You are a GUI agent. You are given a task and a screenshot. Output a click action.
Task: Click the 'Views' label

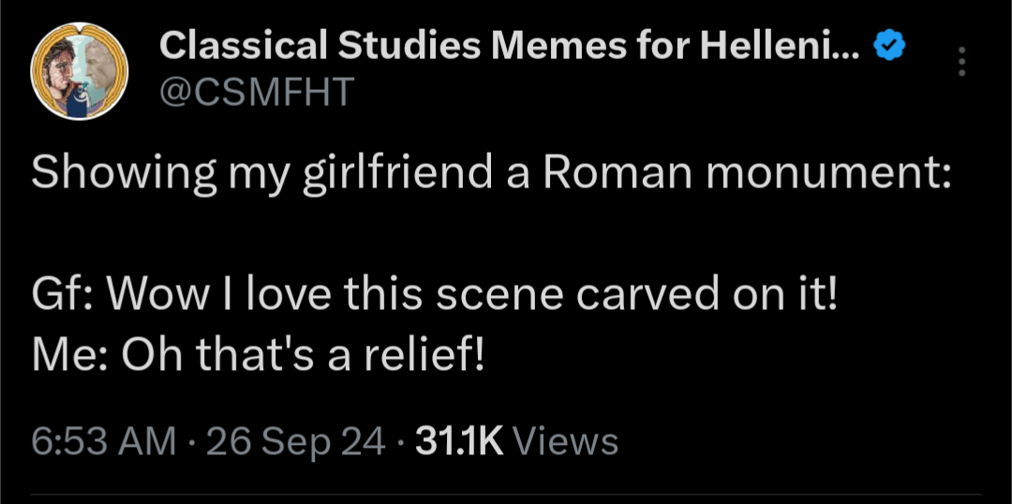(x=566, y=440)
